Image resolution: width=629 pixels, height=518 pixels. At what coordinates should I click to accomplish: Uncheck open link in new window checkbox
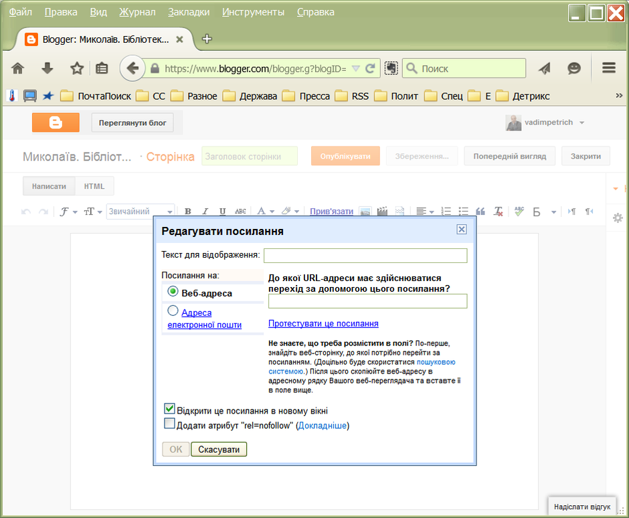click(x=170, y=409)
